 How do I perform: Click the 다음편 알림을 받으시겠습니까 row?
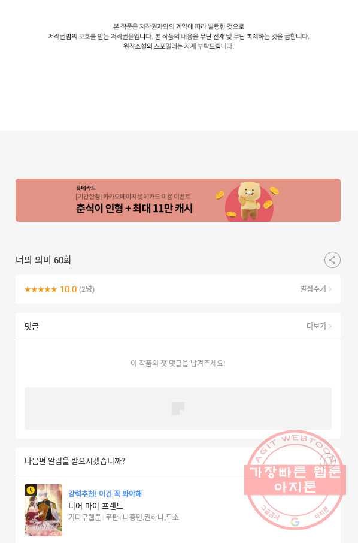178,461
